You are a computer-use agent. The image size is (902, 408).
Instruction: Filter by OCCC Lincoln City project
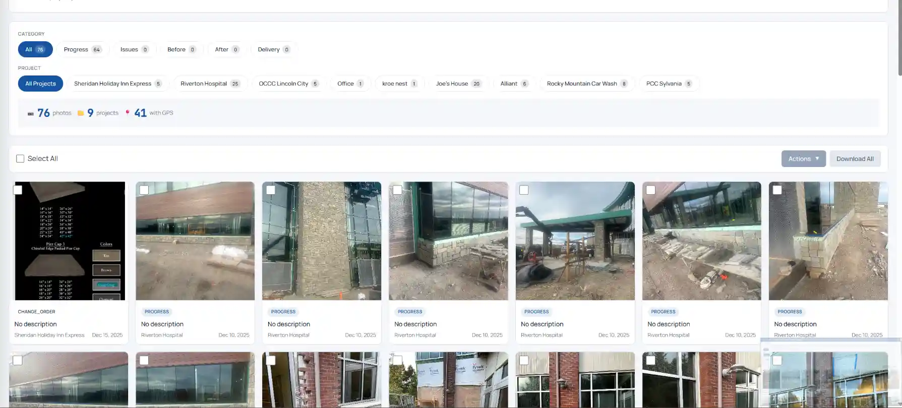pos(289,84)
